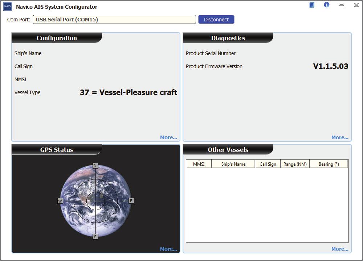Sort vessels by the Ship's Name column header
The width and height of the screenshot is (363, 261).
coord(233,164)
